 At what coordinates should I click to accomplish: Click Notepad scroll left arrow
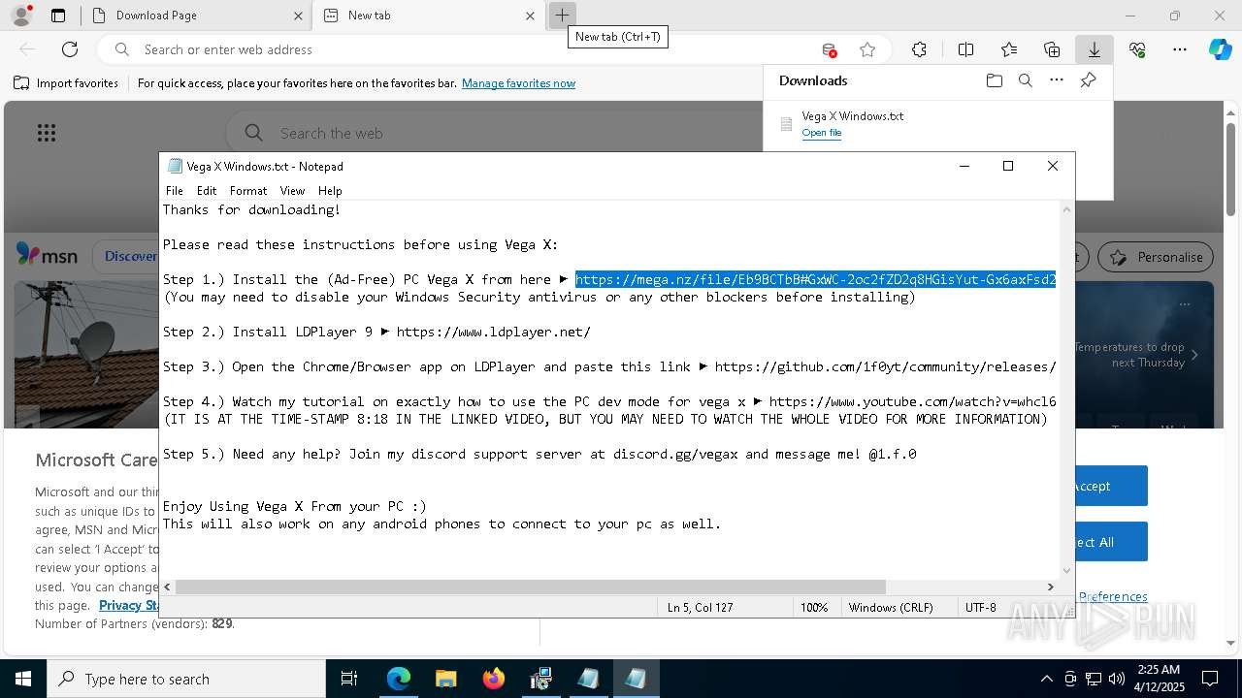tap(168, 587)
